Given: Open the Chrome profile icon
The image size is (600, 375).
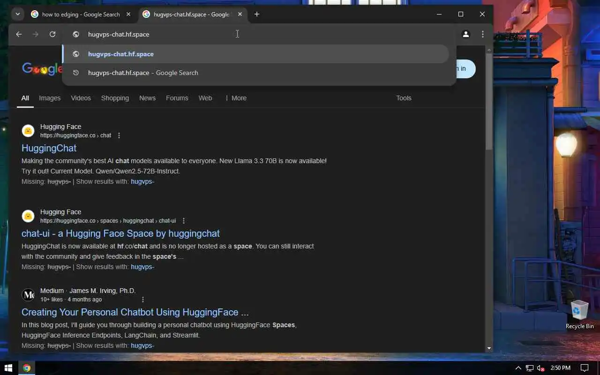Looking at the screenshot, I should point(466,34).
